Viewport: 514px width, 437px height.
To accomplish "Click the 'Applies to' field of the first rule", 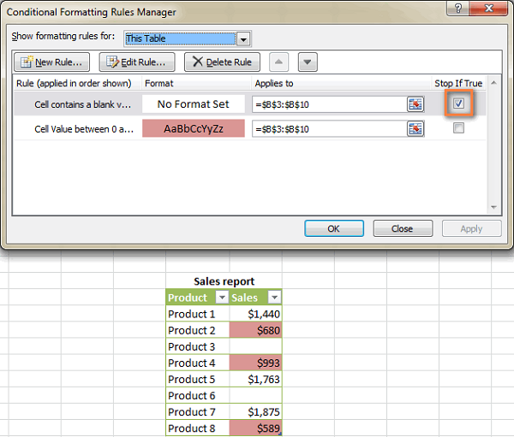I will click(x=328, y=104).
